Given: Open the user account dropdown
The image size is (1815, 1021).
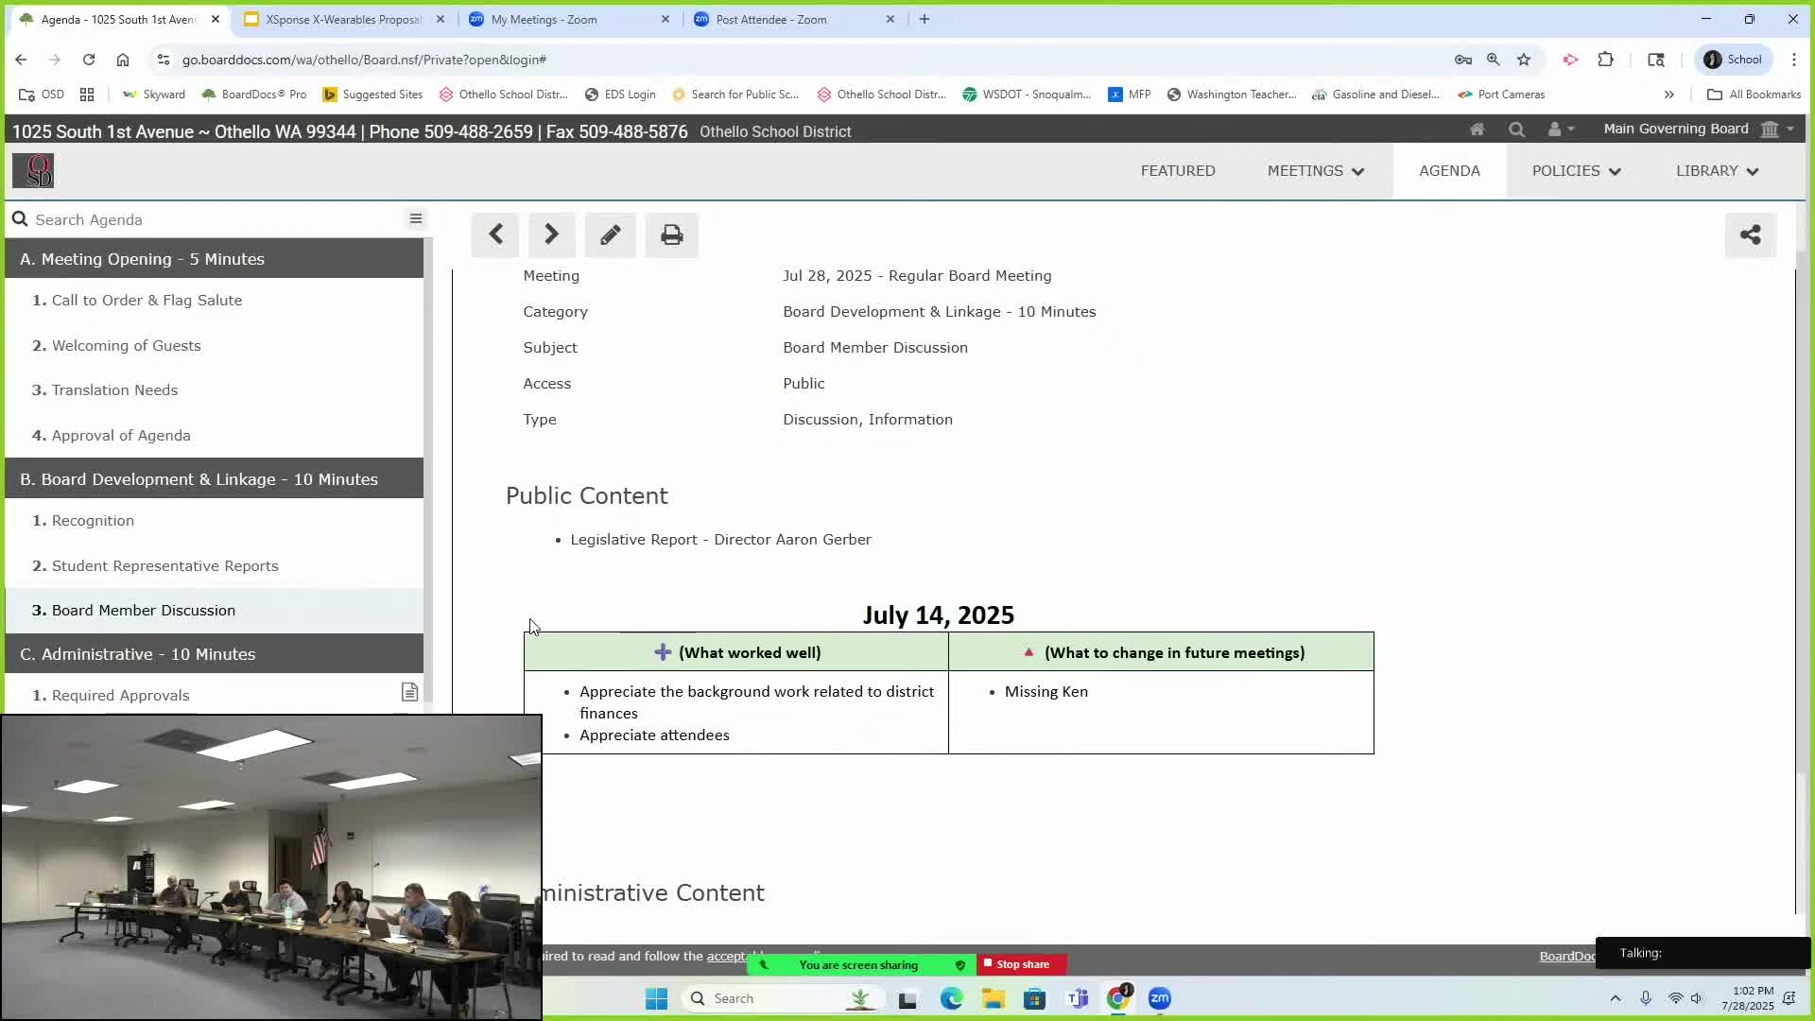Looking at the screenshot, I should 1560,130.
